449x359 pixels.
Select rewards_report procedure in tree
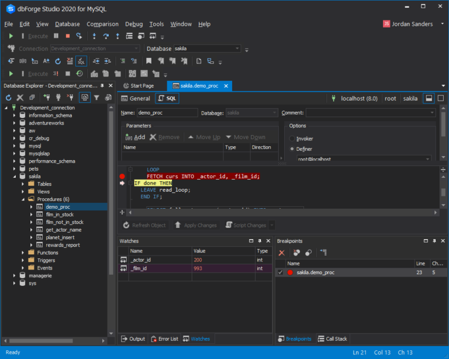coord(63,245)
